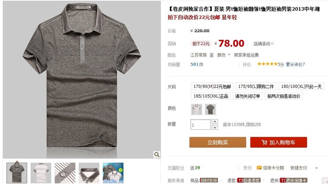Expand the 店铺活动 dropdown
The height and width of the screenshot is (184, 328).
click(263, 44)
